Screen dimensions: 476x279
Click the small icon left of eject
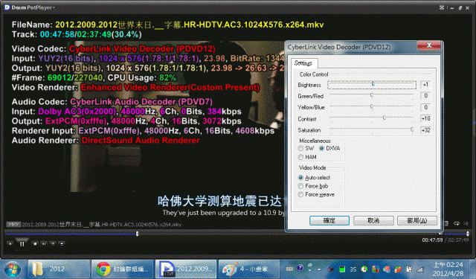click(x=53, y=243)
